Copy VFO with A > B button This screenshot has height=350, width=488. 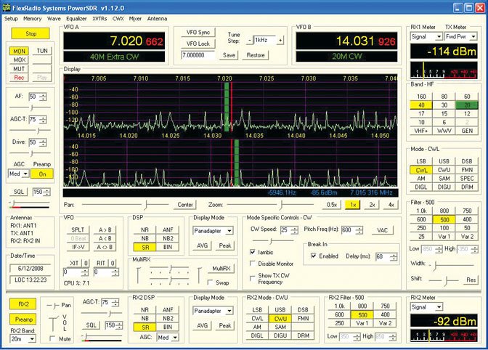point(105,230)
